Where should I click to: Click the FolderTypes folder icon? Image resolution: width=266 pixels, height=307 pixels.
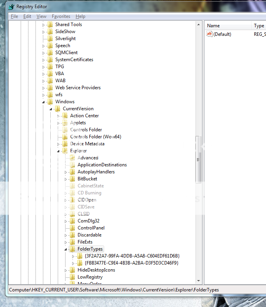73,249
